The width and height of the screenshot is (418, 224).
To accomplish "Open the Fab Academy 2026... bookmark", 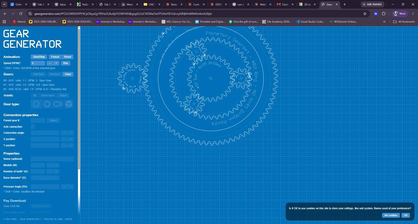I will pos(277,22).
